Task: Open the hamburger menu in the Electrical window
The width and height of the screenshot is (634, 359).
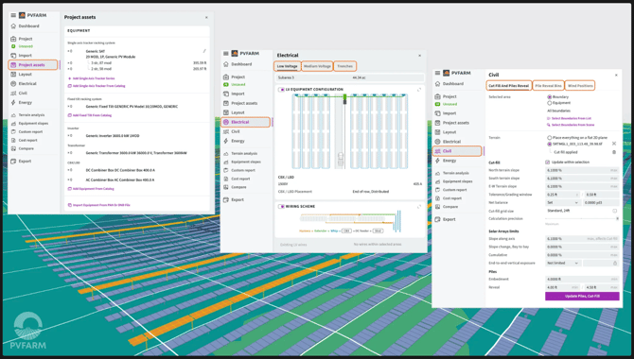Action: 226,53
